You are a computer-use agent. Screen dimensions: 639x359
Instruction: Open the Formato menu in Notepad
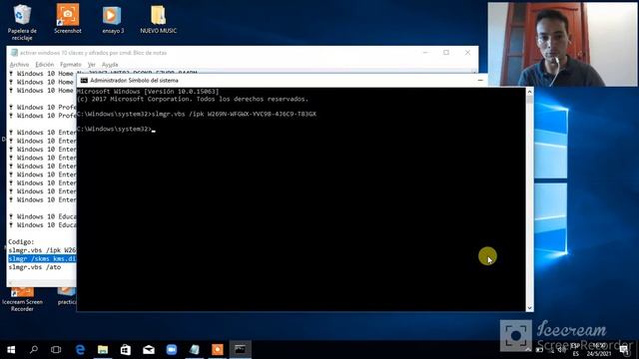click(71, 64)
